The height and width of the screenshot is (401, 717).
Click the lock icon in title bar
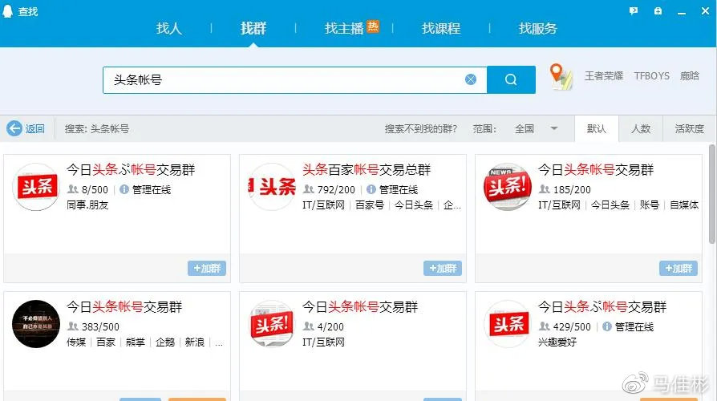tap(658, 11)
